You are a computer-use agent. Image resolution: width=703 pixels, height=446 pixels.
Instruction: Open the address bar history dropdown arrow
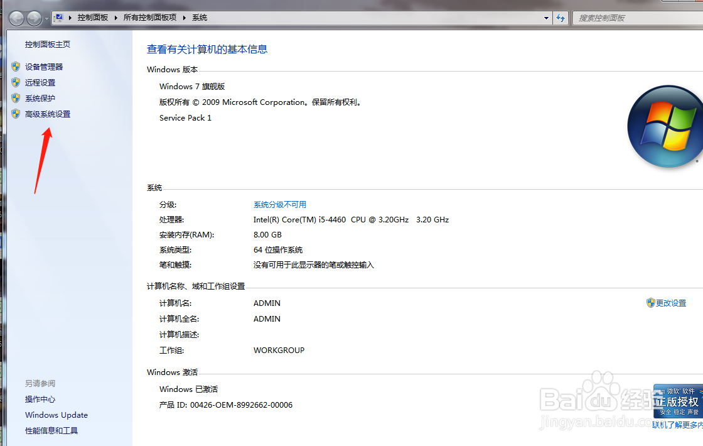[x=546, y=18]
